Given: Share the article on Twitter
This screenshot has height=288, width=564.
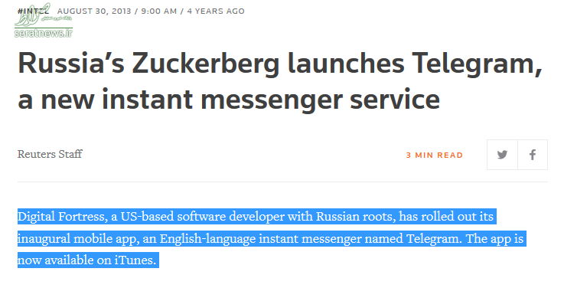Looking at the screenshot, I should click(x=502, y=155).
